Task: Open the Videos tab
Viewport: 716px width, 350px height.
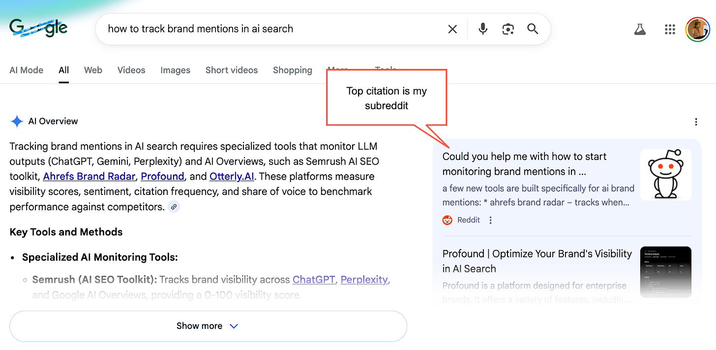Action: tap(131, 70)
